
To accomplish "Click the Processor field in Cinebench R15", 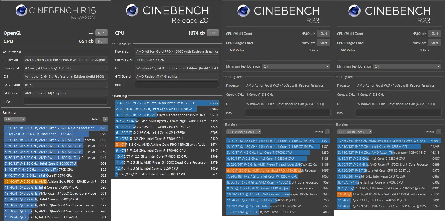I will (x=65, y=60).
